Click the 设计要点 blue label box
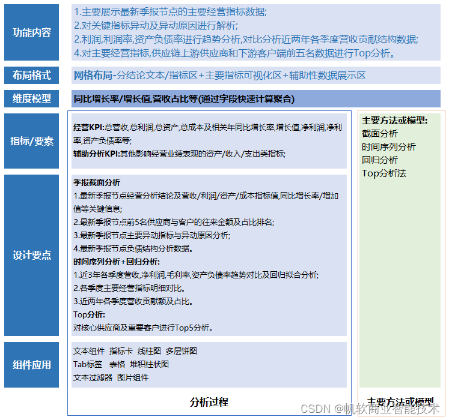 click(x=31, y=255)
